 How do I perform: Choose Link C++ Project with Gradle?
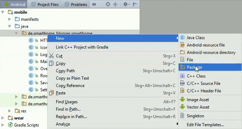pyautogui.click(x=113, y=47)
